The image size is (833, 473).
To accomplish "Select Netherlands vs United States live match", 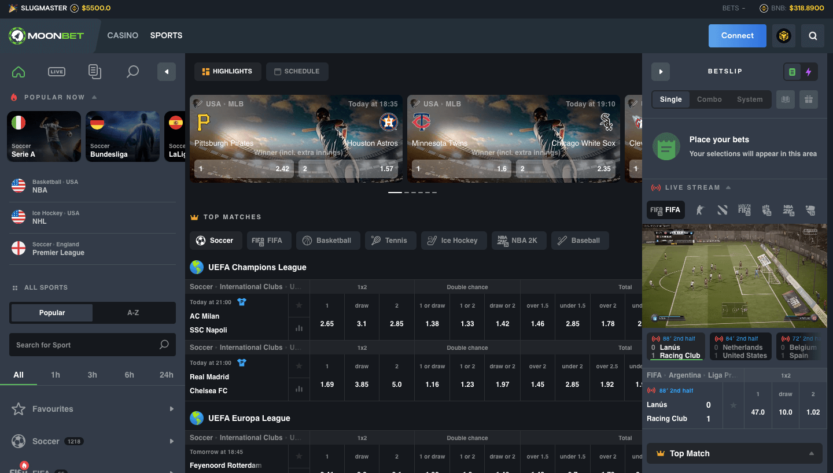I will click(740, 347).
